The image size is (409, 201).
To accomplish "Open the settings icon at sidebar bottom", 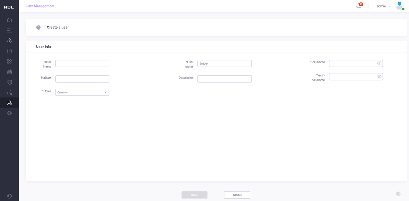I will pos(10,196).
